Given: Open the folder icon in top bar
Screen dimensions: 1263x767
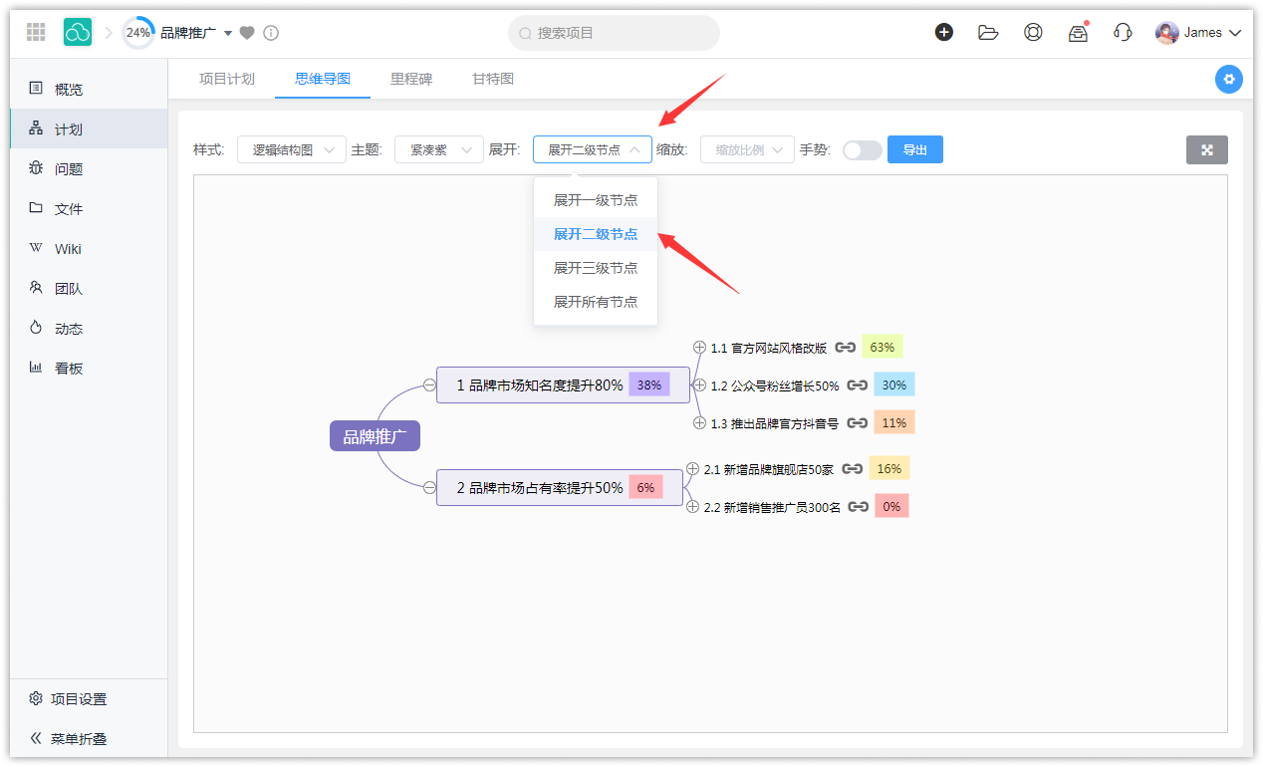Looking at the screenshot, I should click(x=988, y=33).
